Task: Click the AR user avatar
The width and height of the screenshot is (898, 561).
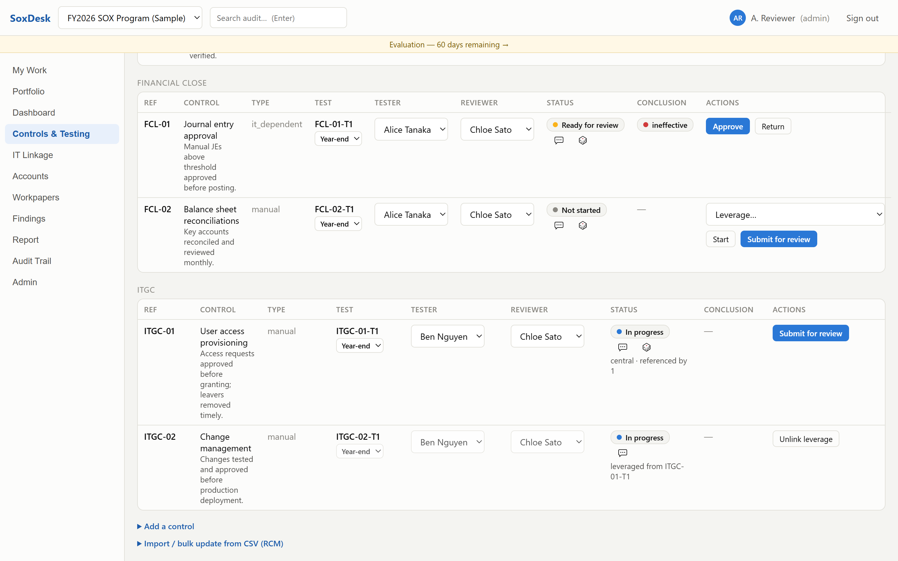Action: 737,18
